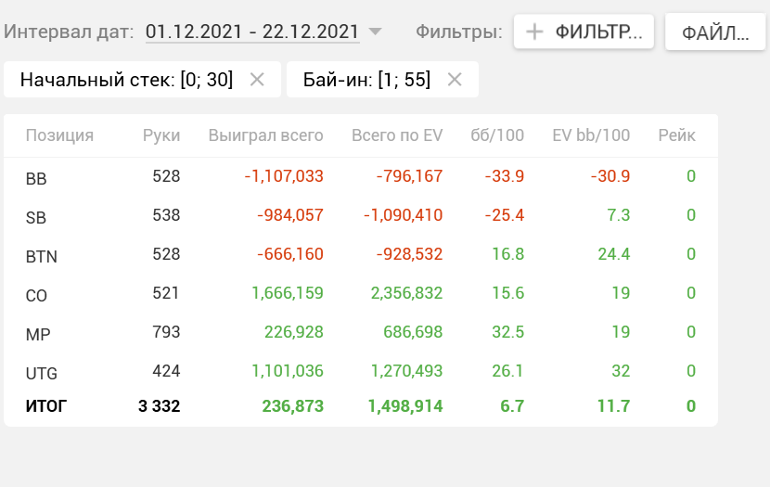Click the date range 01.12.2021 - 22.12.2021
The image size is (770, 487).
252,32
